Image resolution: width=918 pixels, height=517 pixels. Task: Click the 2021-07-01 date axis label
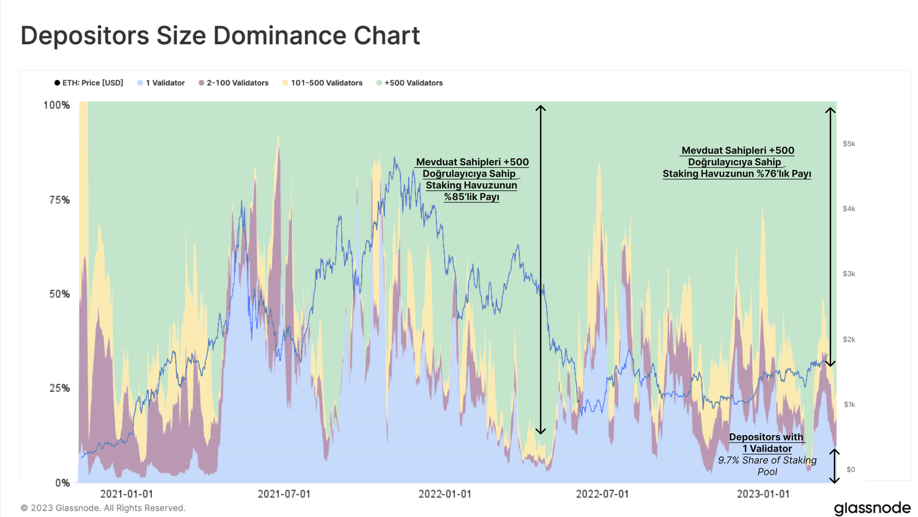click(x=284, y=494)
